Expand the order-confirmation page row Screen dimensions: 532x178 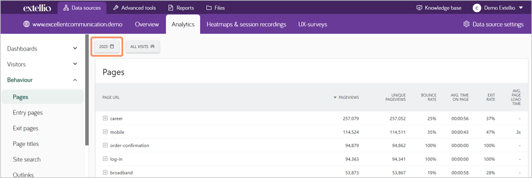pyautogui.click(x=105, y=145)
